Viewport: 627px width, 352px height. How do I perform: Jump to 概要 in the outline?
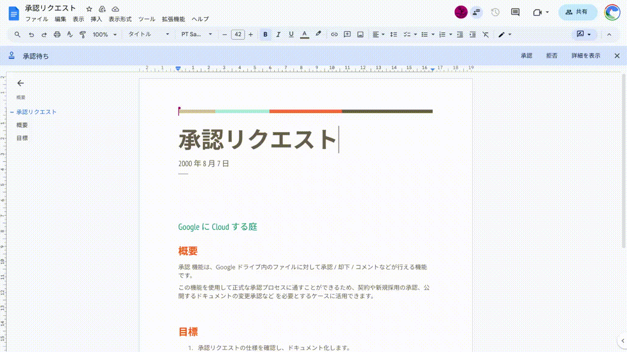(x=23, y=125)
